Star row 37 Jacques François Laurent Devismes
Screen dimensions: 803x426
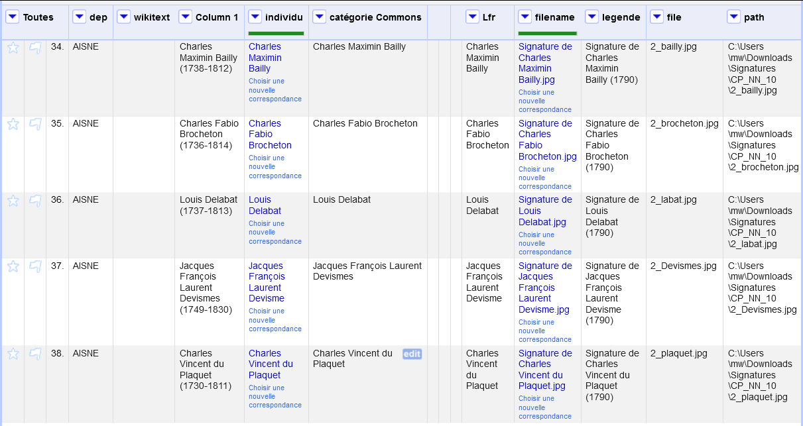[13, 266]
